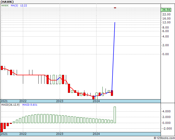Click the 2021 label on MACD panel axis

(4, 134)
